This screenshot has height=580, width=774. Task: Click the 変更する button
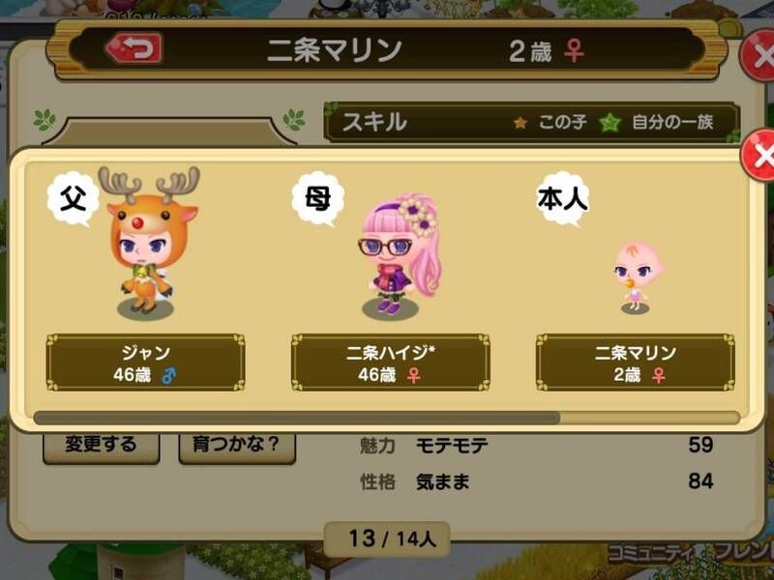click(102, 447)
